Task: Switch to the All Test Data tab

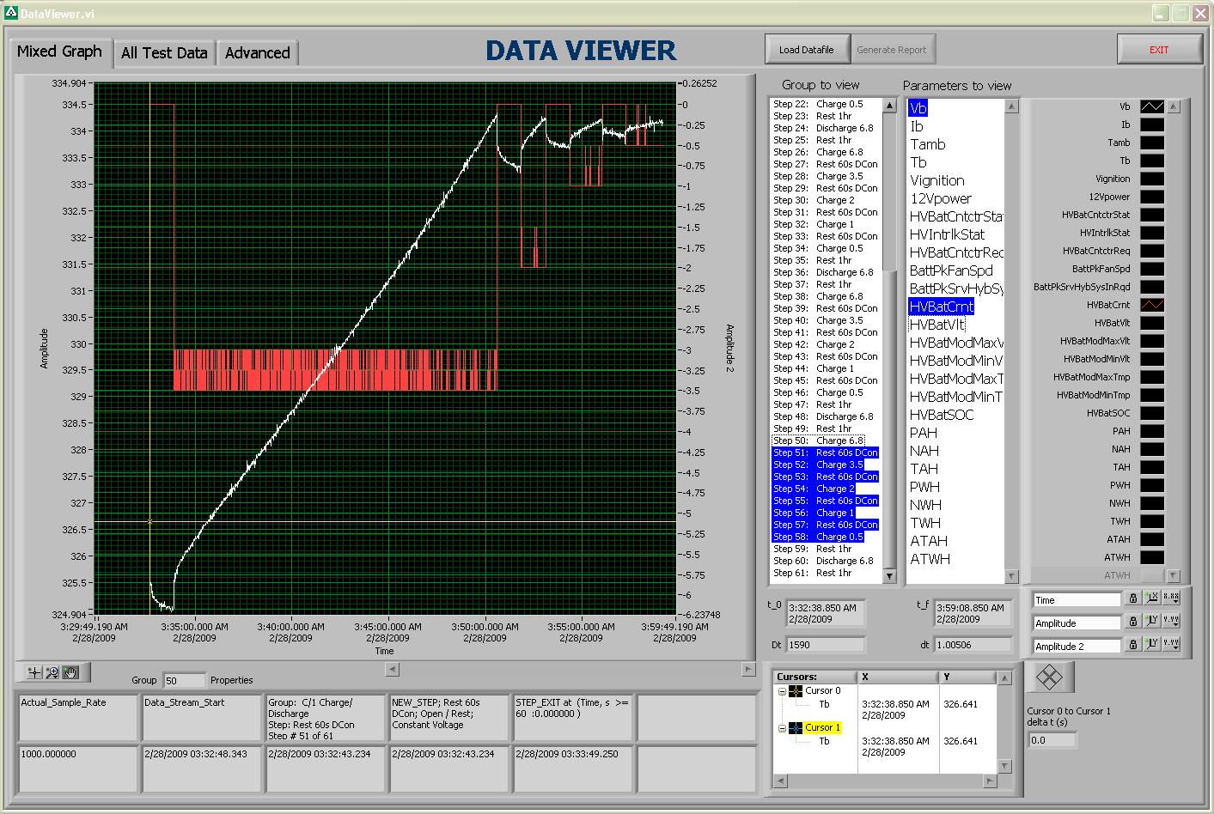Action: [x=164, y=52]
